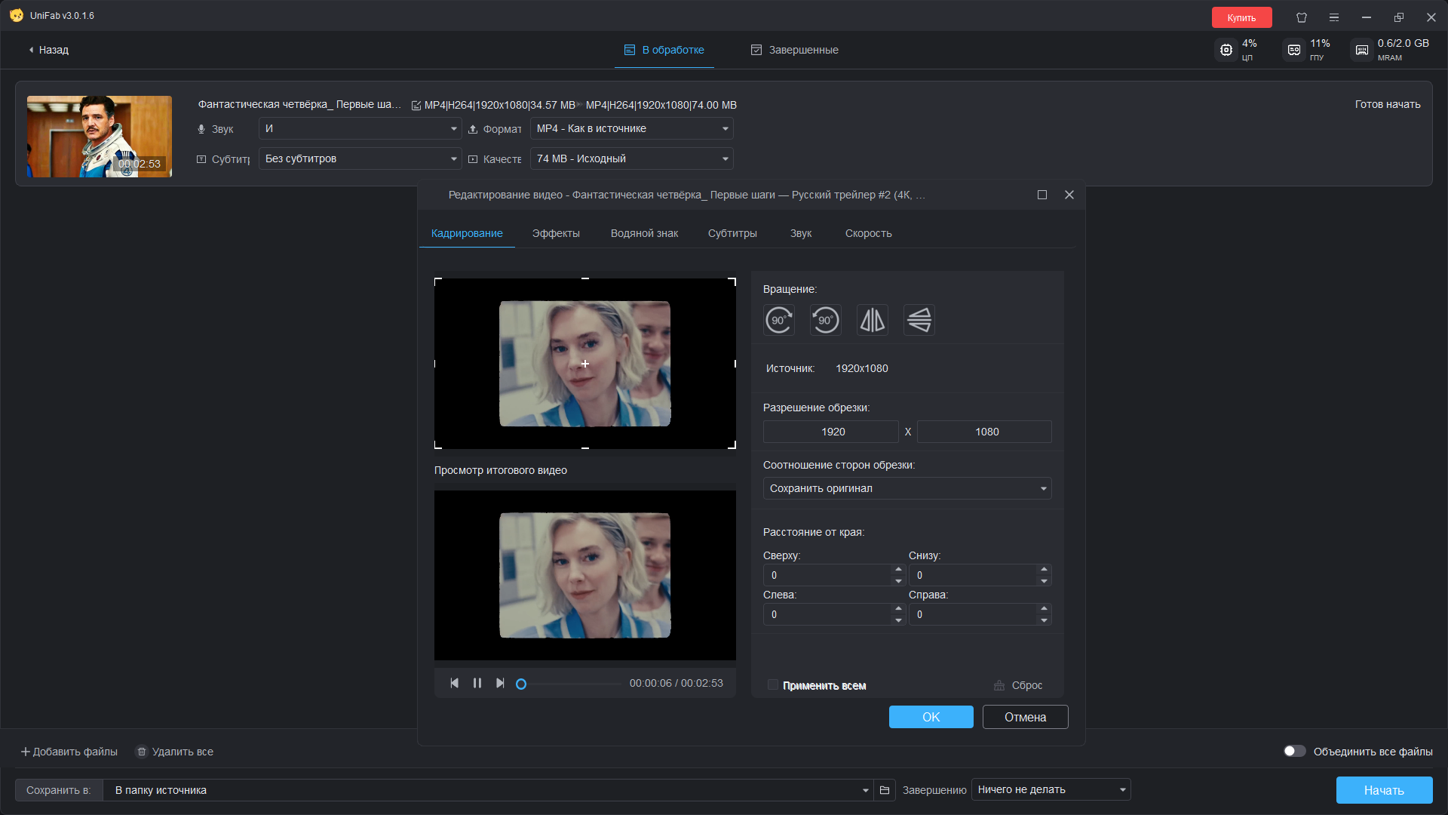Rotate video 90° counterclockwise
This screenshot has width=1448, height=815.
(x=826, y=320)
